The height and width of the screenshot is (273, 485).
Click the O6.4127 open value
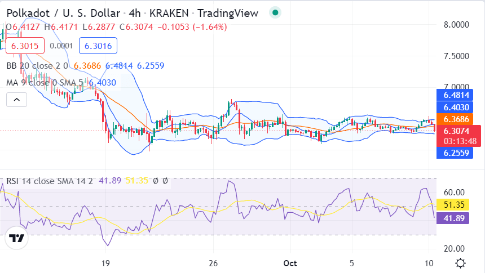(23, 27)
